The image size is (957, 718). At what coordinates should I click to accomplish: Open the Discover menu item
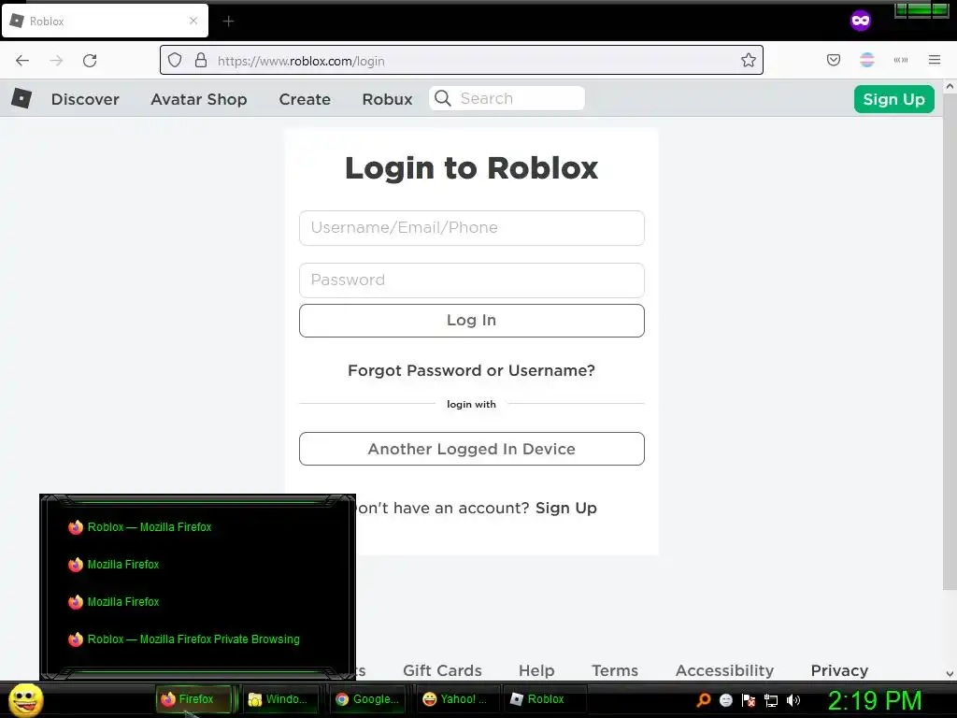[85, 99]
